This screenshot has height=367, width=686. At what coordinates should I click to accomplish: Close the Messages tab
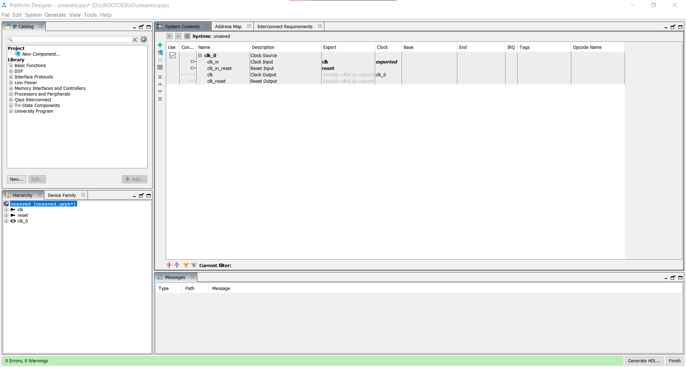pyautogui.click(x=193, y=277)
